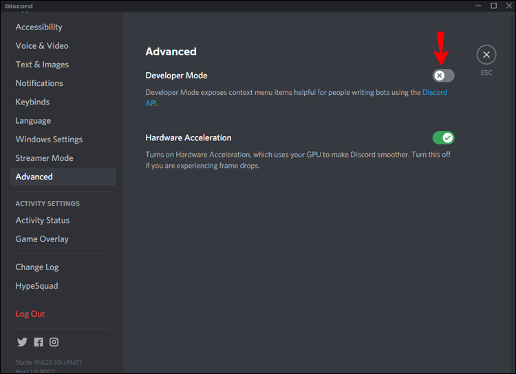The image size is (516, 374).
Task: Open Voice & Video settings
Action: (42, 45)
